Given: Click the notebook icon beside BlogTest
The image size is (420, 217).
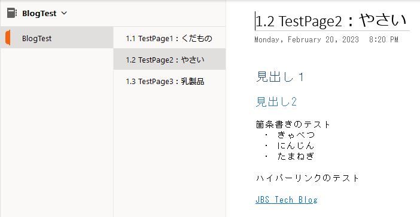Looking at the screenshot, I should click(12, 13).
